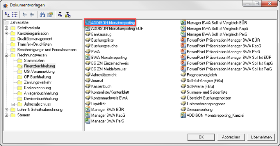Click the Journal report icon

(88, 80)
